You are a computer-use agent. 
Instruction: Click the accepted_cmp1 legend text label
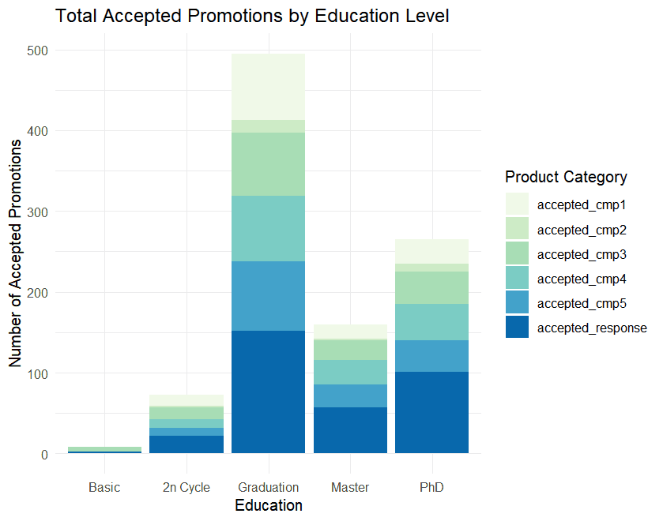(582, 205)
